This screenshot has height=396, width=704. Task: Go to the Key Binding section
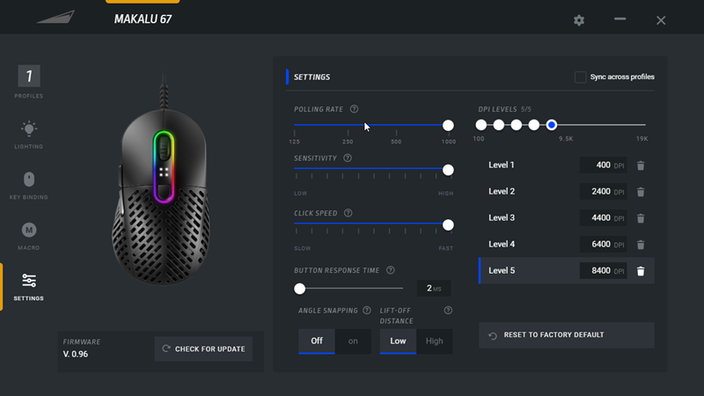[x=29, y=185]
